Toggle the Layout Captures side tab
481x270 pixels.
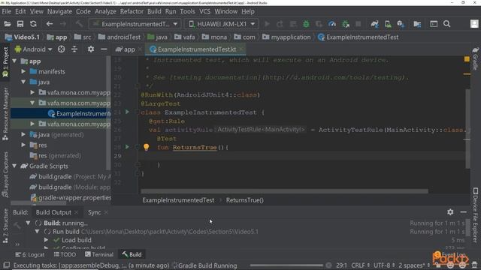point(5,175)
